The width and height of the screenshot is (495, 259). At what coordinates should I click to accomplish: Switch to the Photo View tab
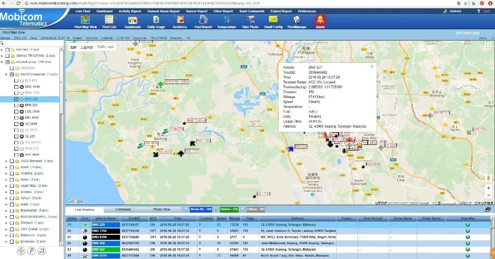(x=161, y=210)
